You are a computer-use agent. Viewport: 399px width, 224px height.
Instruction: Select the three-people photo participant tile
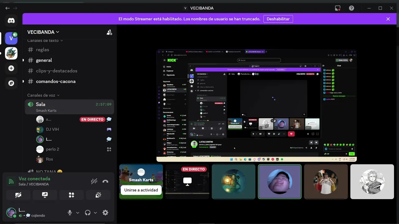pyautogui.click(x=326, y=182)
